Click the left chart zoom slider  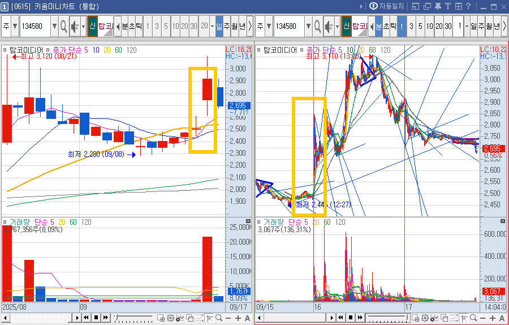tap(133, 318)
